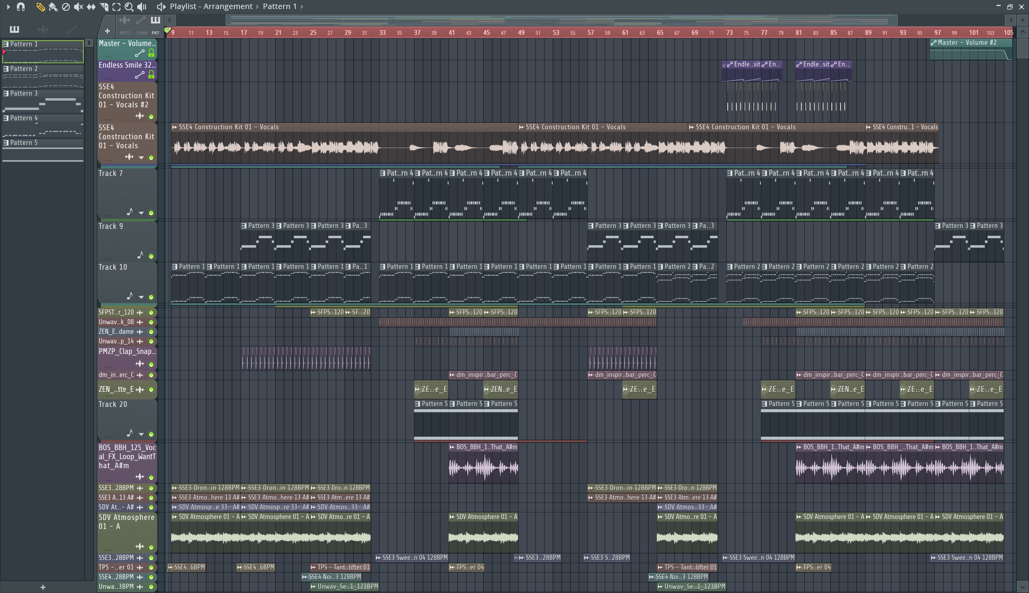Screen dimensions: 1029x593
Task: Open clip menu of first SSE4 Vocals clip
Action: 175,127
